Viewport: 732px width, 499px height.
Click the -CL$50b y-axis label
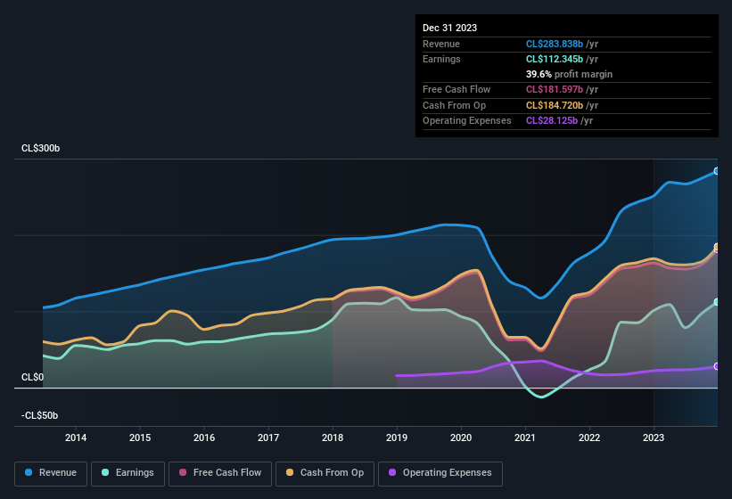pyautogui.click(x=40, y=415)
